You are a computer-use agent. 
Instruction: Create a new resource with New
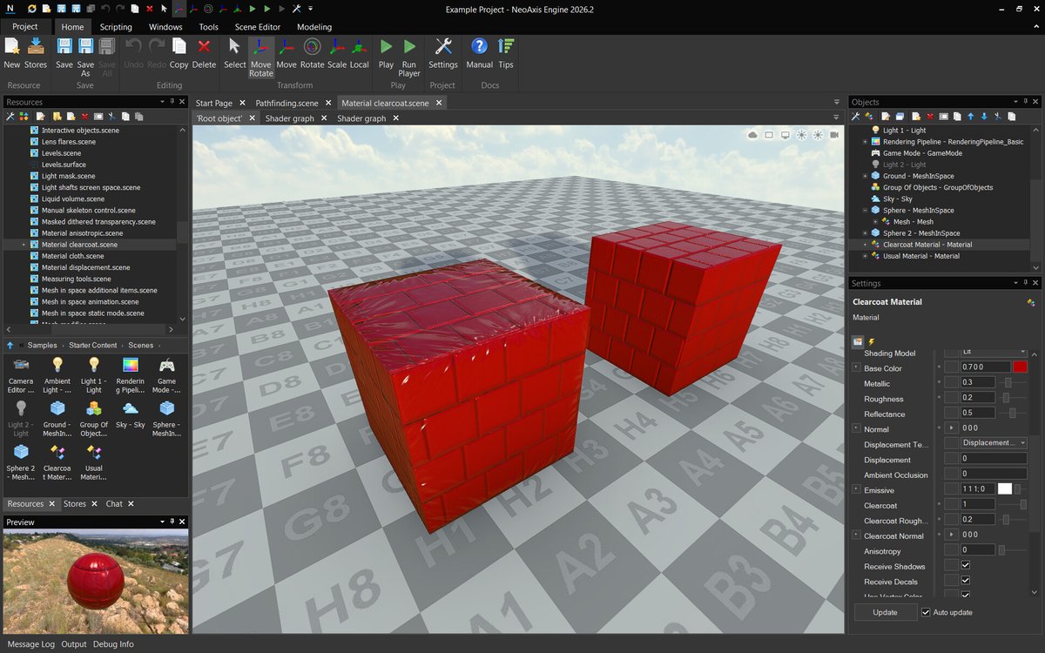pyautogui.click(x=12, y=53)
